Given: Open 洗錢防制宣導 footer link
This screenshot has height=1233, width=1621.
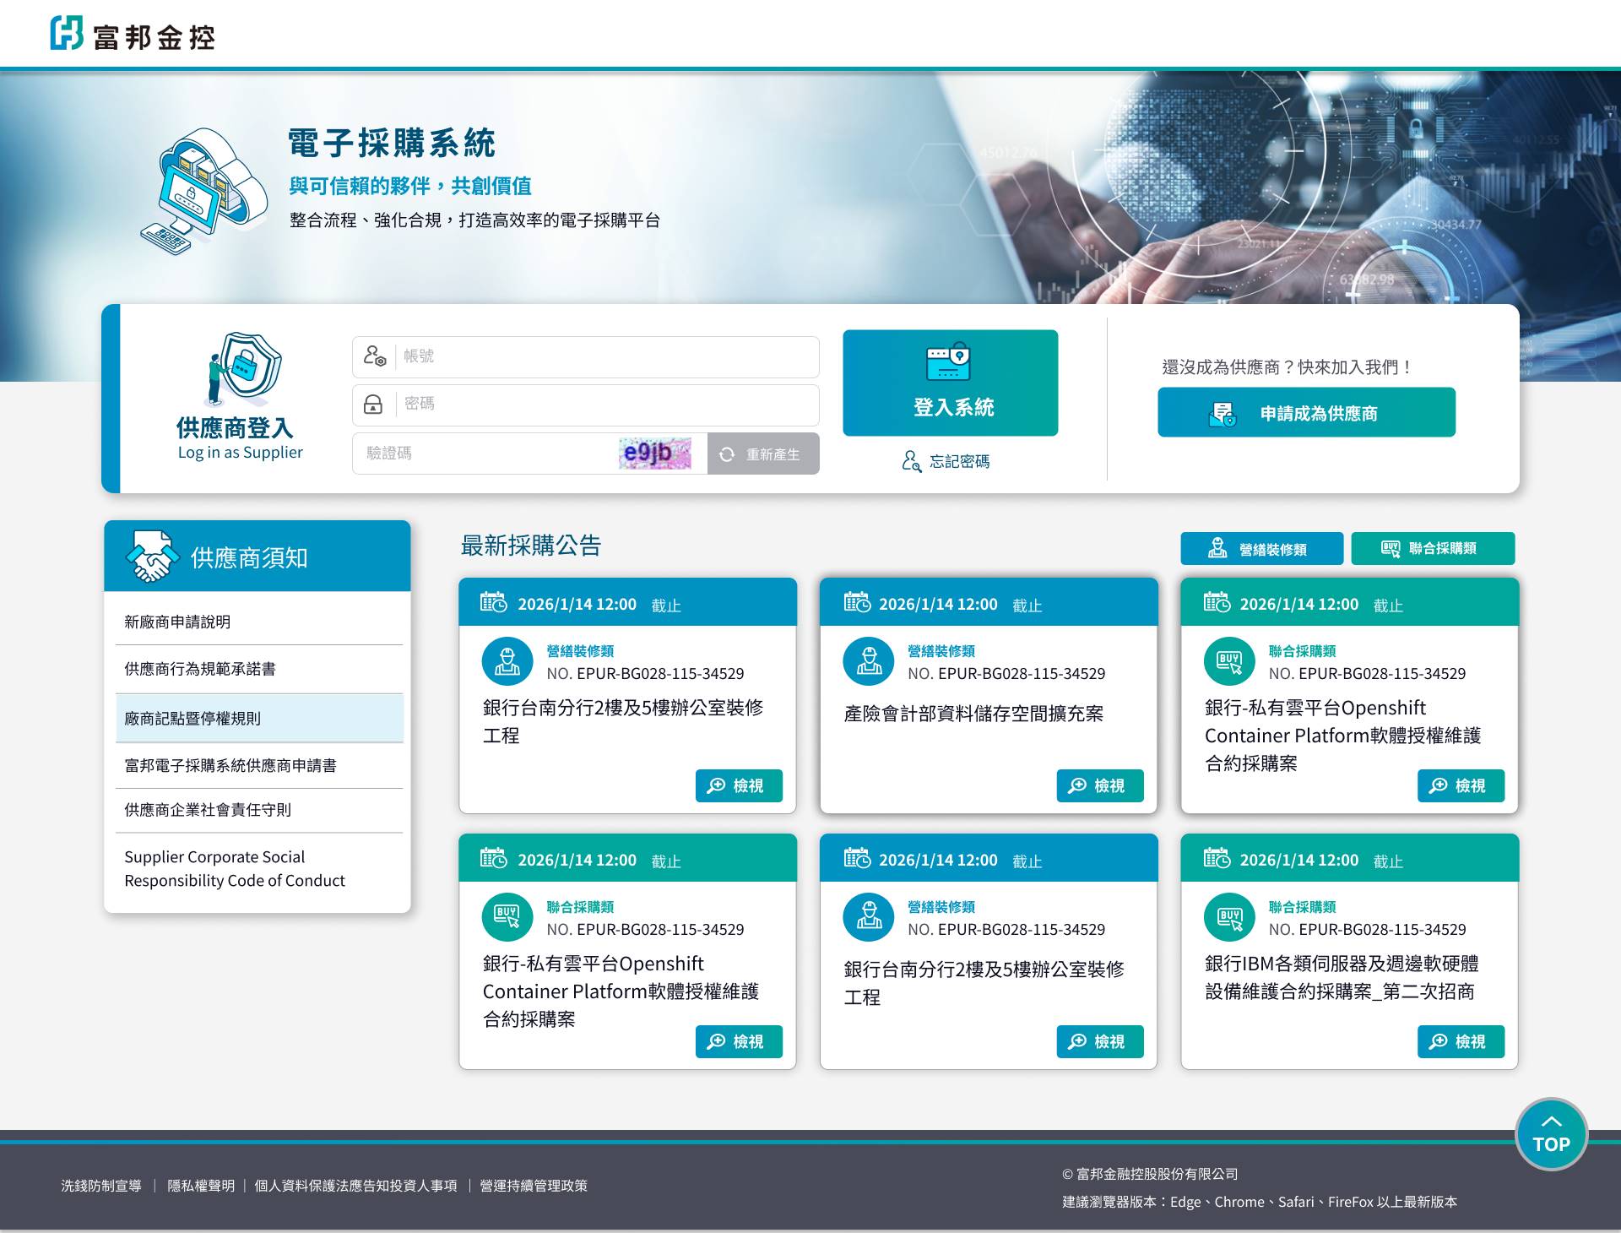Looking at the screenshot, I should click(x=101, y=1186).
